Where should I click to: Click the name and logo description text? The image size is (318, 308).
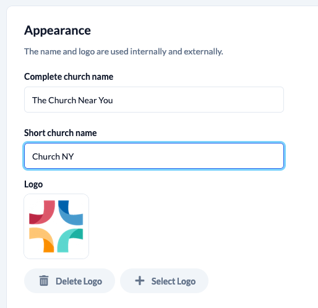click(124, 51)
